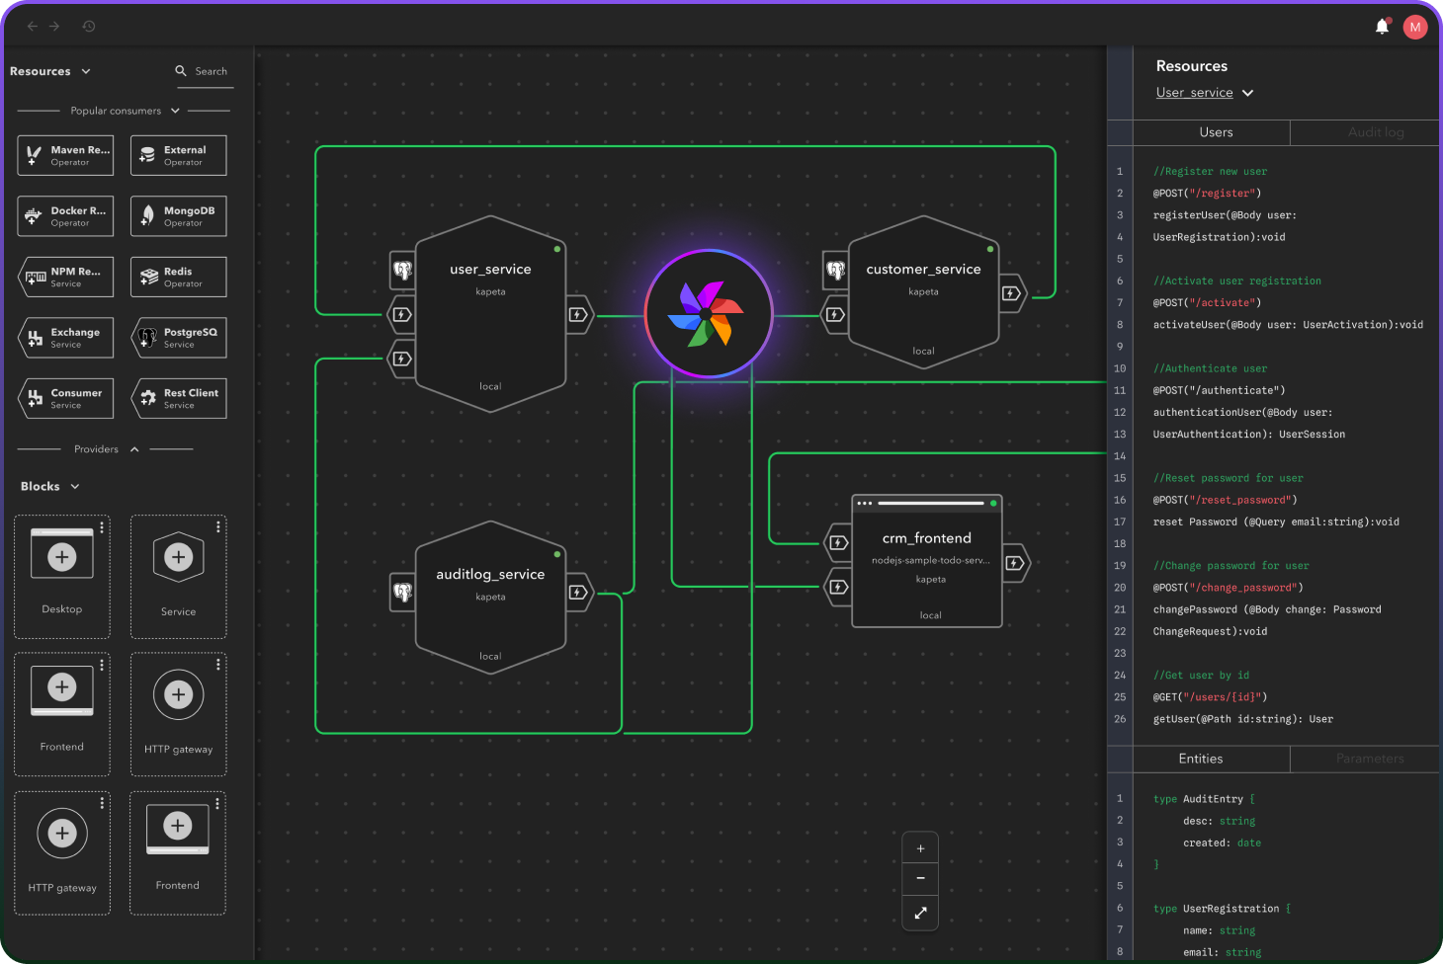
Task: Click the "/reset_password" POST line
Action: tap(1225, 500)
